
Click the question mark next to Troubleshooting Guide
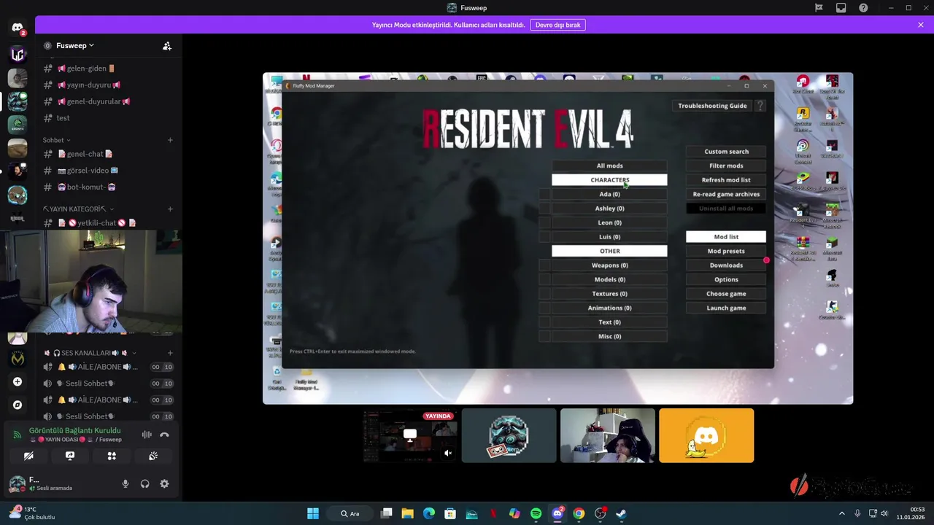coord(760,106)
